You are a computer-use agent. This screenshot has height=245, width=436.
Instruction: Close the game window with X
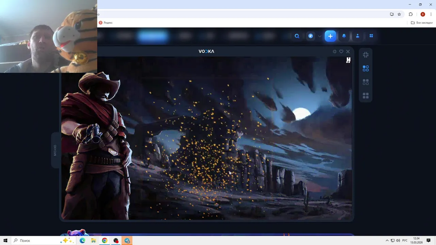click(x=348, y=51)
